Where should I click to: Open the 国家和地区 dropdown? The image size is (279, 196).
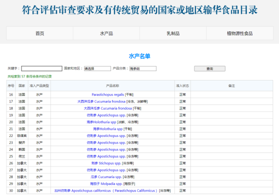(x=97, y=68)
